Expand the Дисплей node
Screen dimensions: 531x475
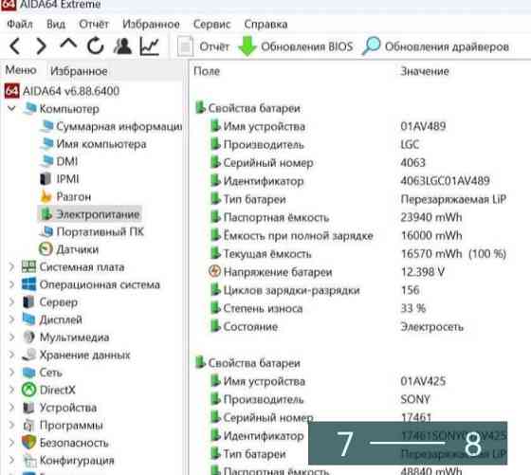pos(11,320)
